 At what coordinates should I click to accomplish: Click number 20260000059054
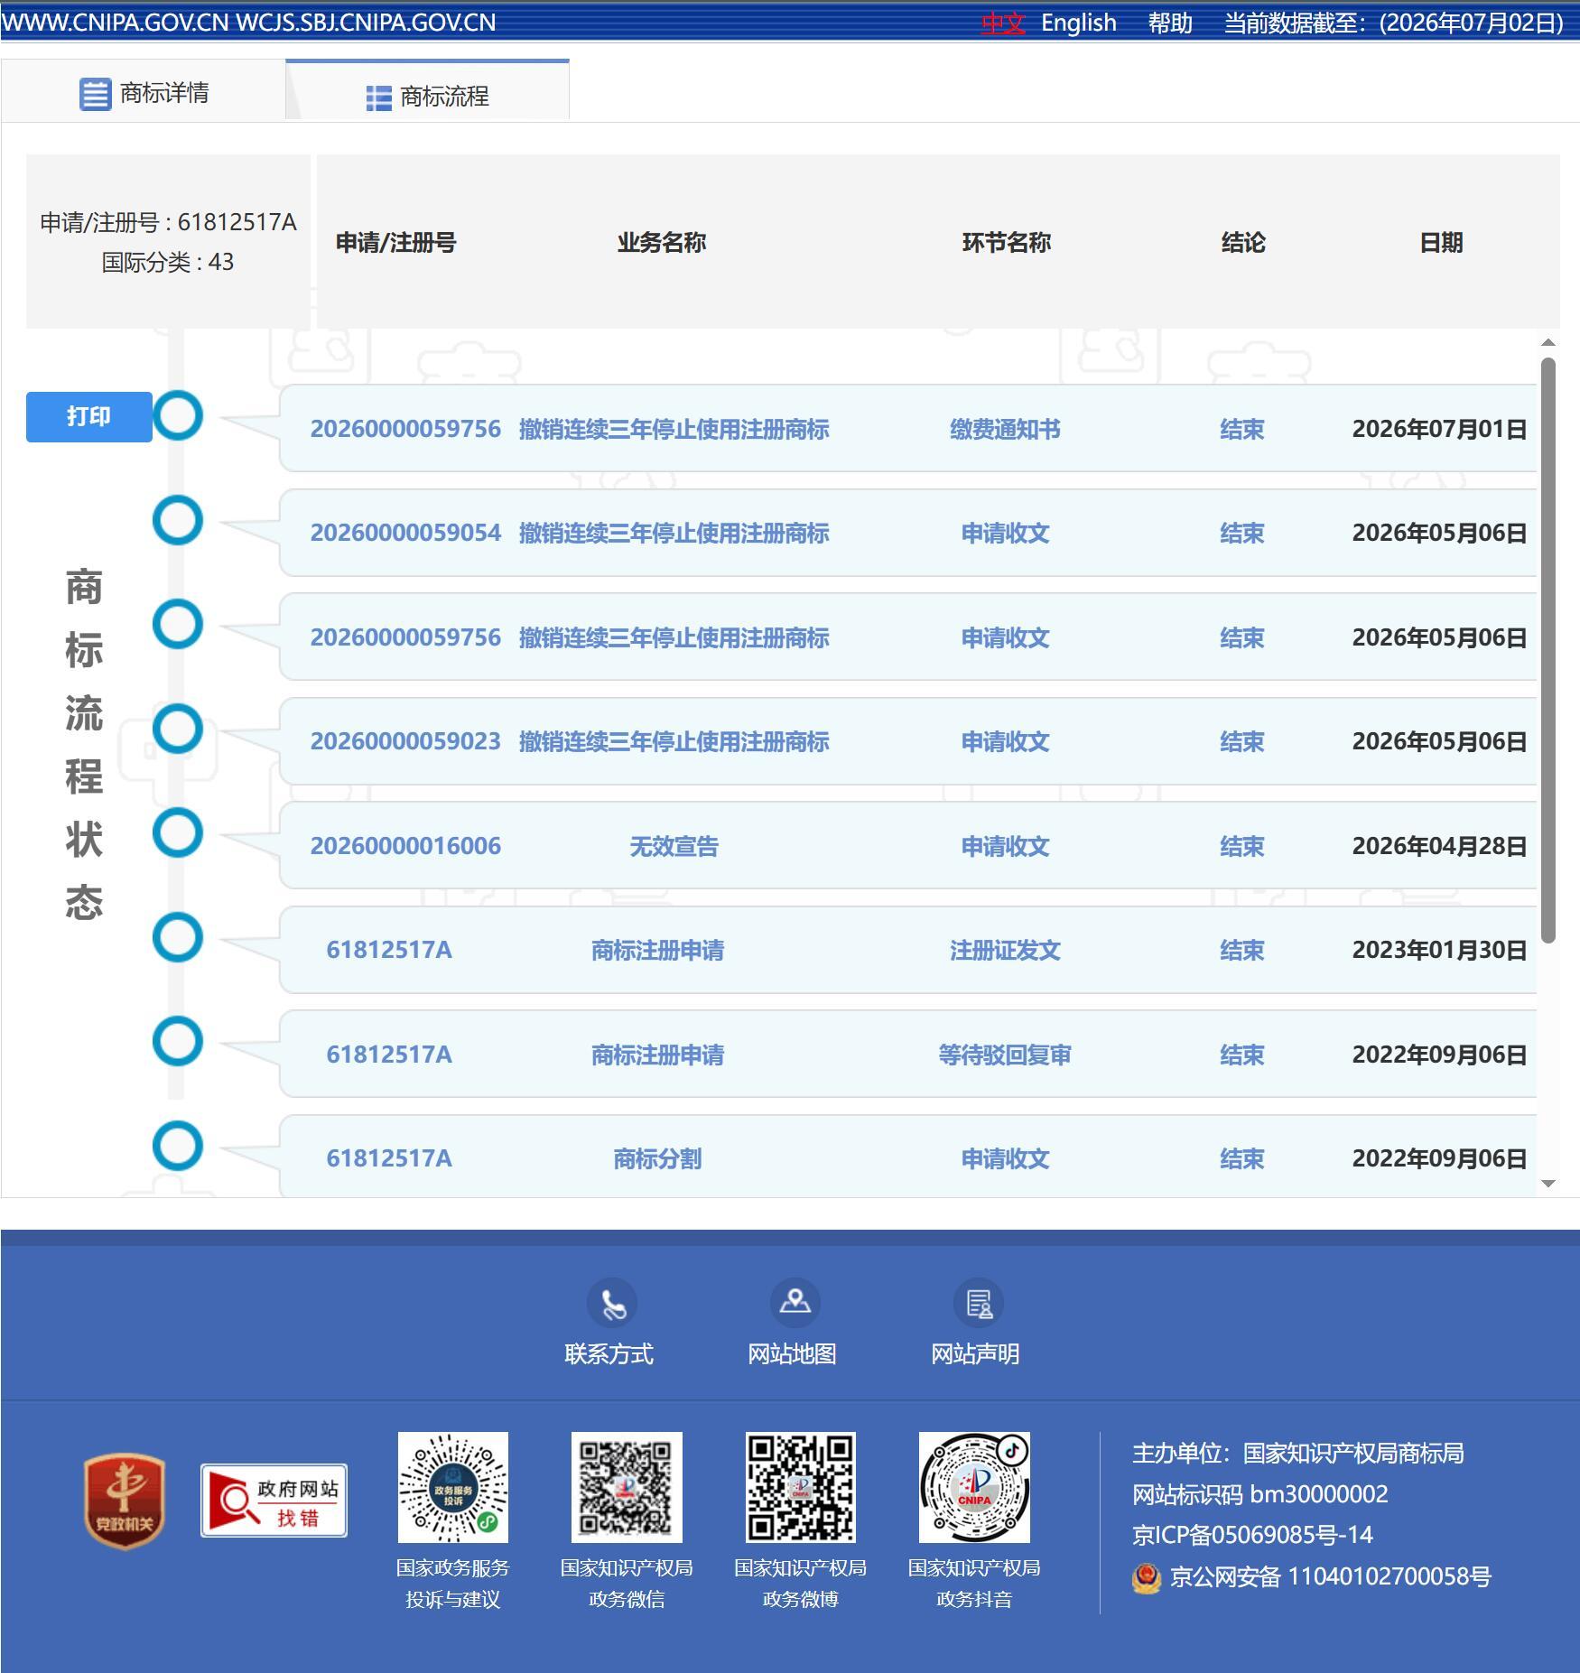click(x=405, y=533)
